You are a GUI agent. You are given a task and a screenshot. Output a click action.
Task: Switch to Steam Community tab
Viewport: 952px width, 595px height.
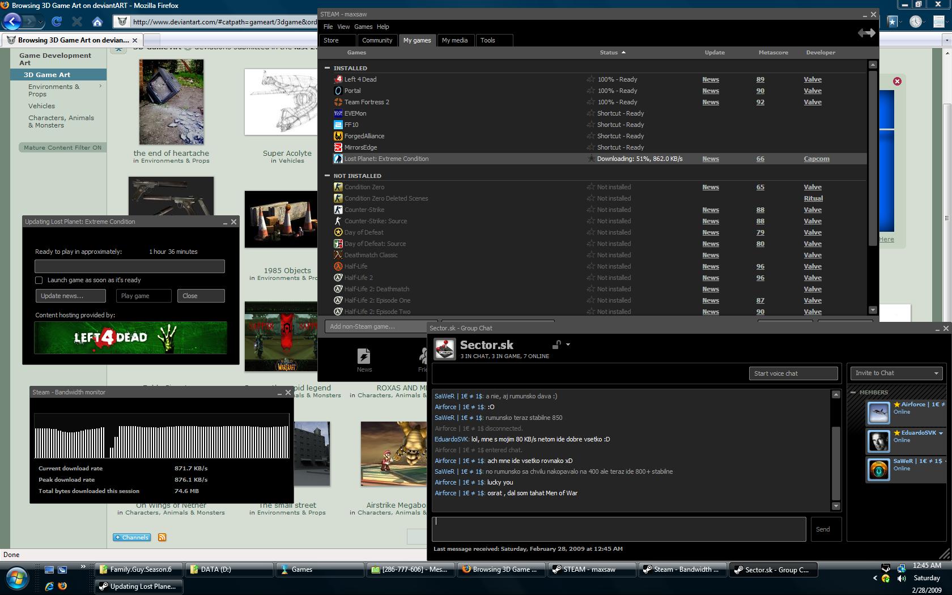tap(377, 40)
